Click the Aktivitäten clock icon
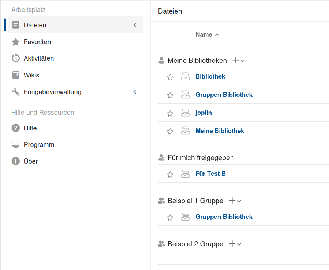 (x=15, y=58)
